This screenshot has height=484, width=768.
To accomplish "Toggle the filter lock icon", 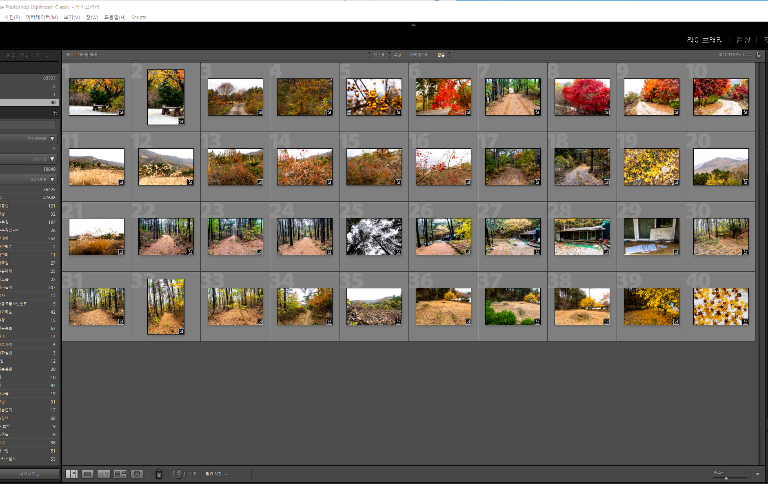I will coord(759,55).
